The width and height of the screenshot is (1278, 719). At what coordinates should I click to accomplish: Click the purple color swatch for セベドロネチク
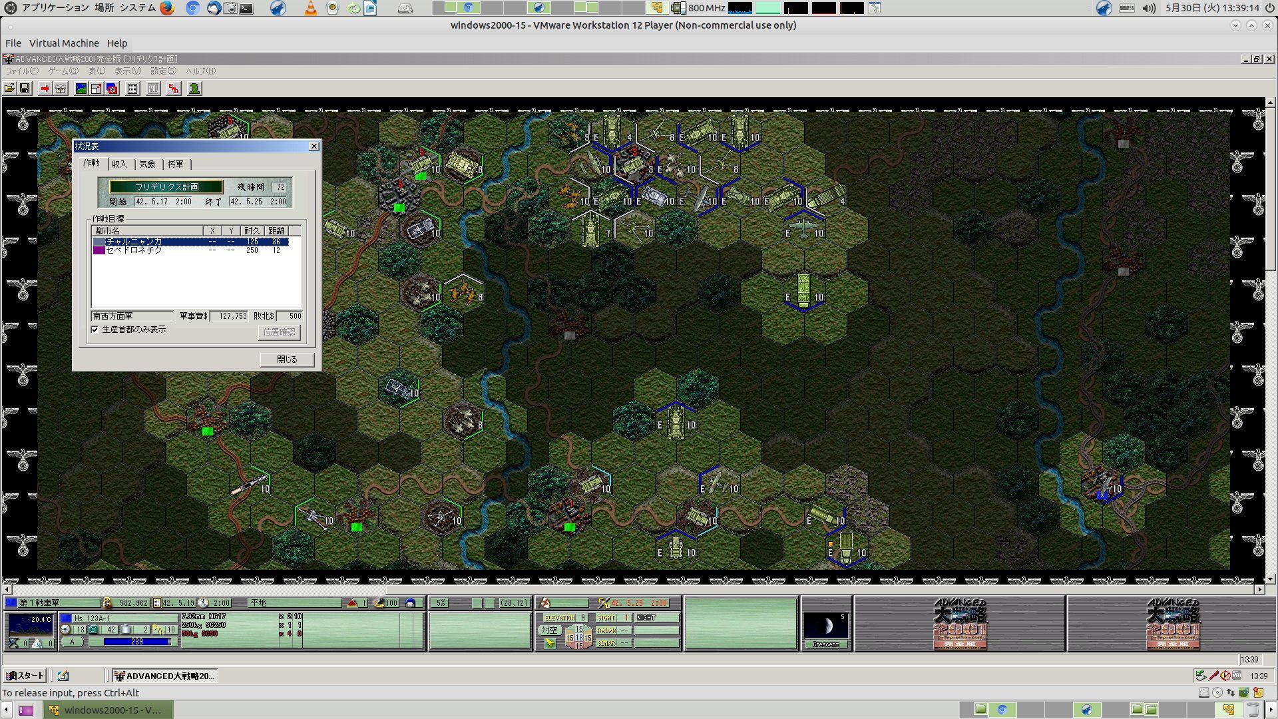99,250
